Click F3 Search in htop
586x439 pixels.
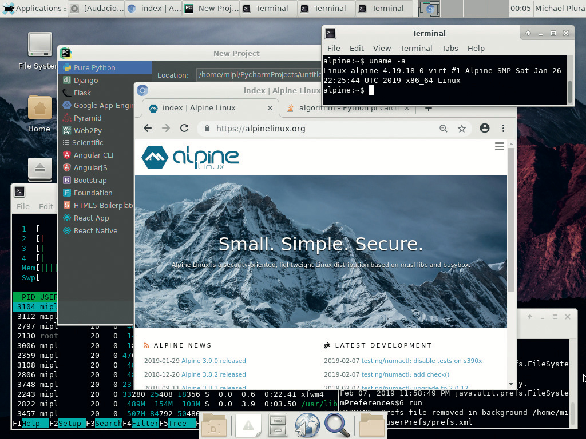[x=104, y=424]
